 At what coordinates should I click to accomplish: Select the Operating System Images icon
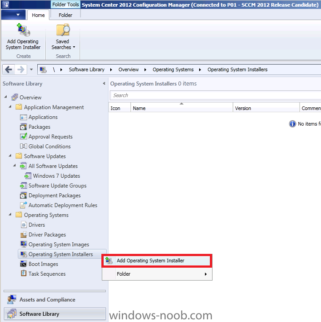click(x=24, y=244)
